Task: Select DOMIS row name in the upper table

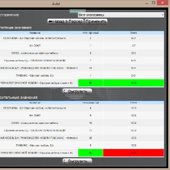Action: [35, 53]
